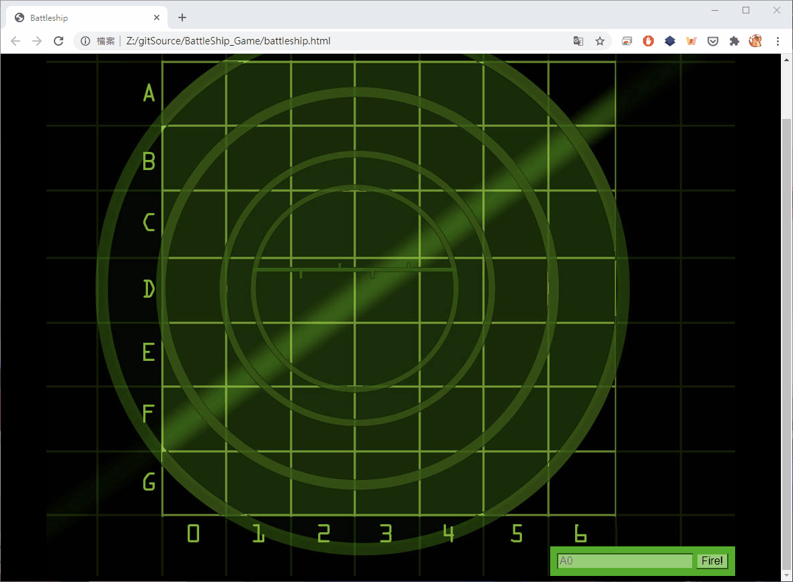Click the browser Back arrow
The width and height of the screenshot is (793, 582).
click(15, 41)
